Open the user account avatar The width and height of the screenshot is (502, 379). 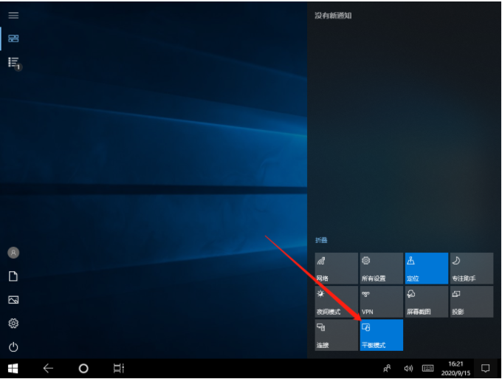click(x=13, y=253)
